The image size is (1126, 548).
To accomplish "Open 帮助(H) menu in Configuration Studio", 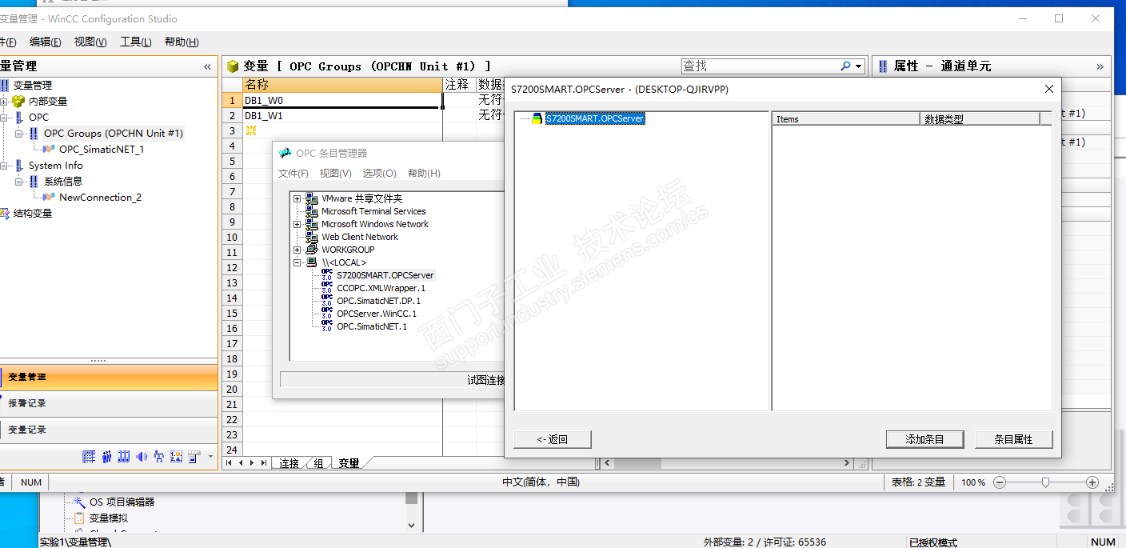I will pyautogui.click(x=182, y=42).
